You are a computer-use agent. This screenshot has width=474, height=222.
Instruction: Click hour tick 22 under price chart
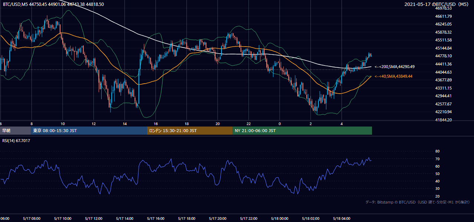[248, 124]
